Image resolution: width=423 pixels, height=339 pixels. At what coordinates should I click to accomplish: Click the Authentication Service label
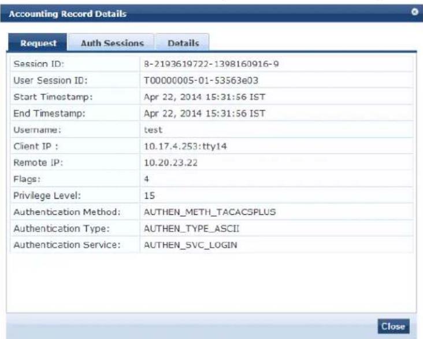coord(67,245)
